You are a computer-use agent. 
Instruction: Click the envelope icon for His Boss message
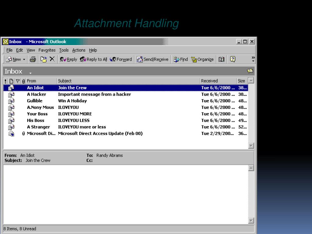point(11,121)
